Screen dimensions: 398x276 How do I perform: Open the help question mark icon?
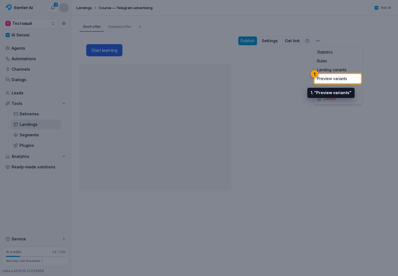[x=307, y=41]
